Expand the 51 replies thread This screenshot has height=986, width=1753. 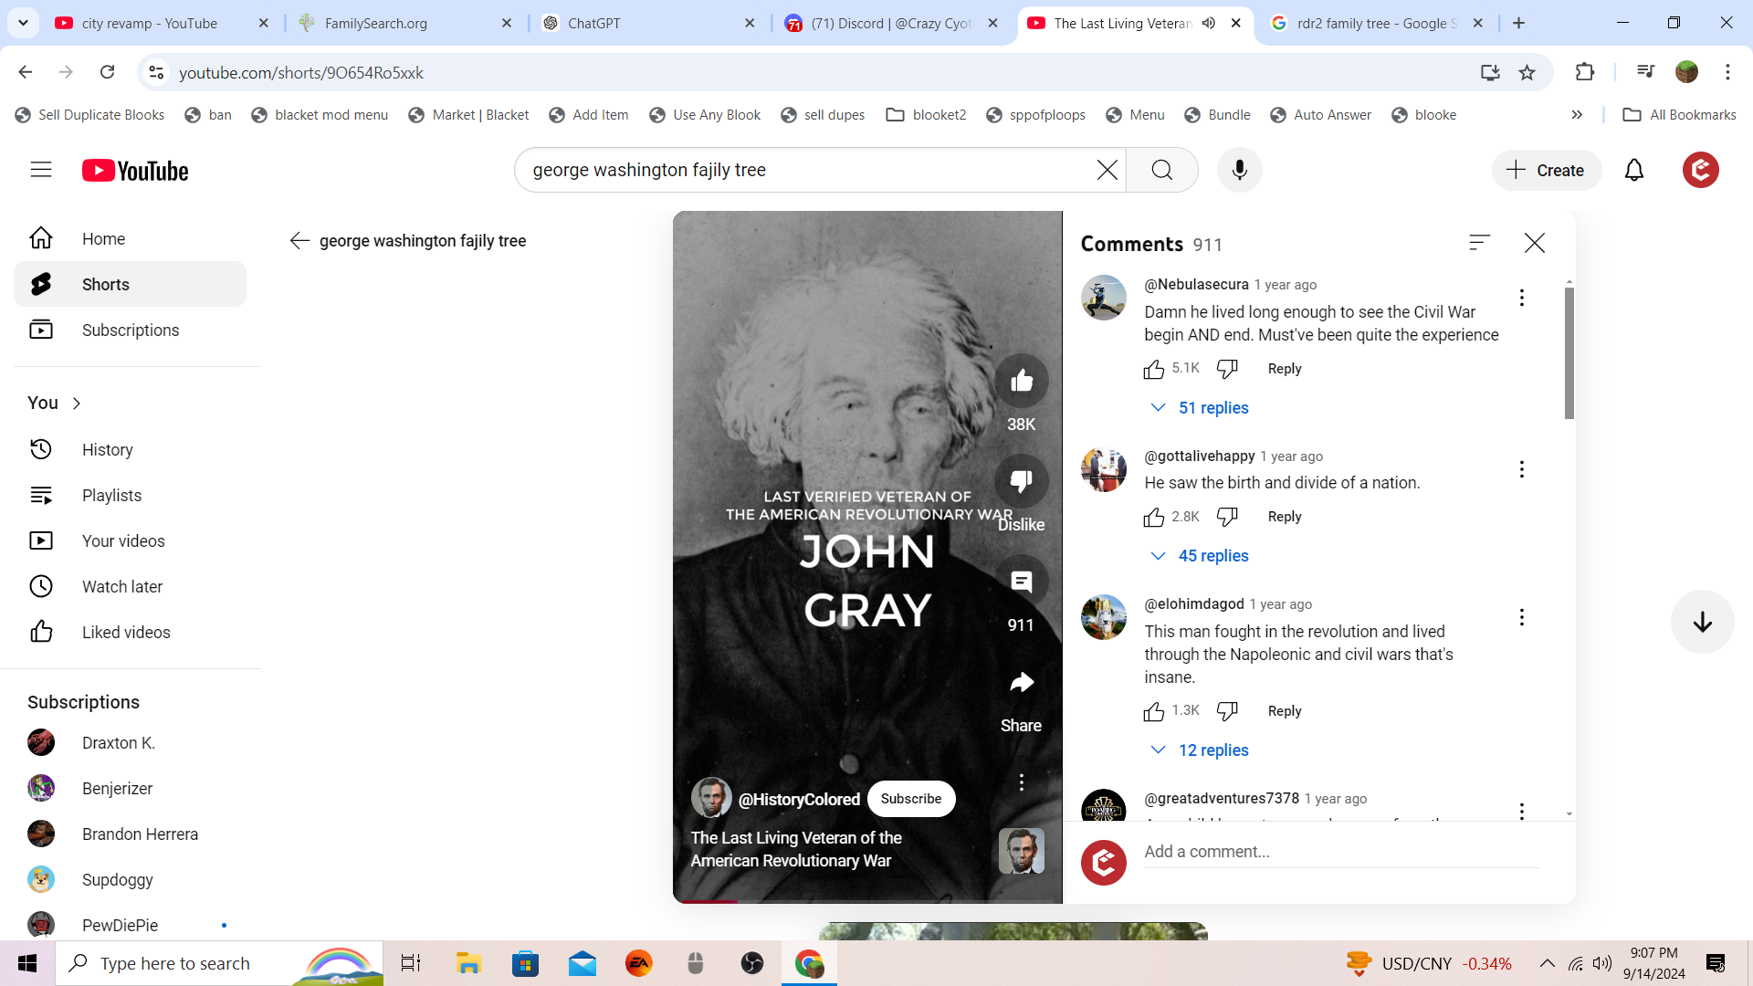(x=1200, y=408)
